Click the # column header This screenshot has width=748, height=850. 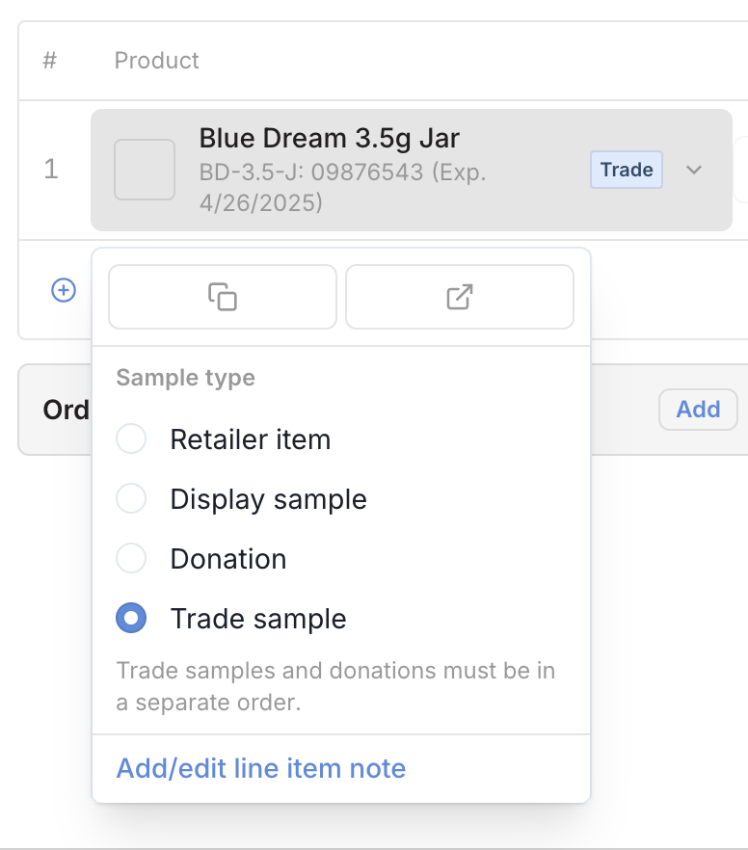[50, 60]
